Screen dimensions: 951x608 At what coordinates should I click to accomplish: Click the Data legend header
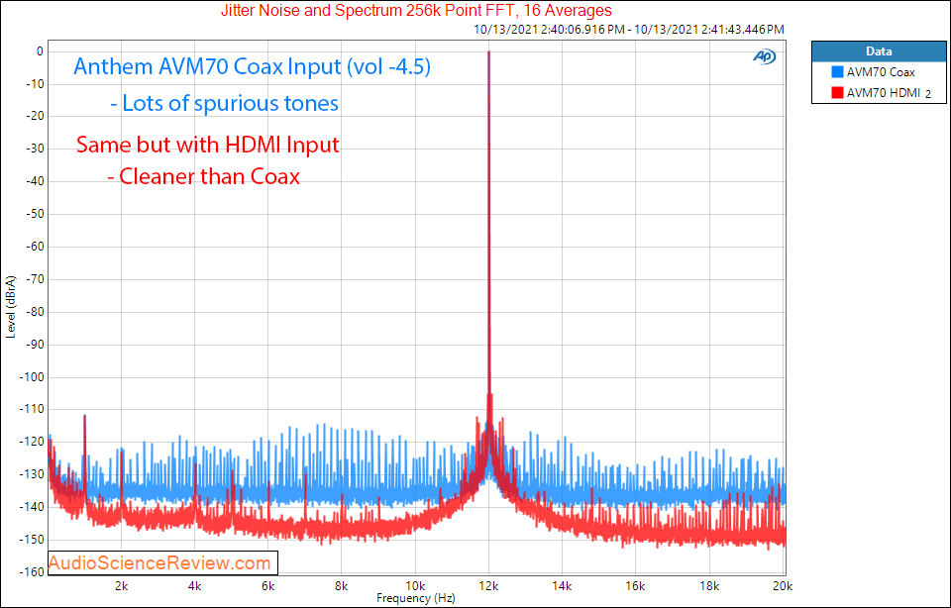(879, 51)
